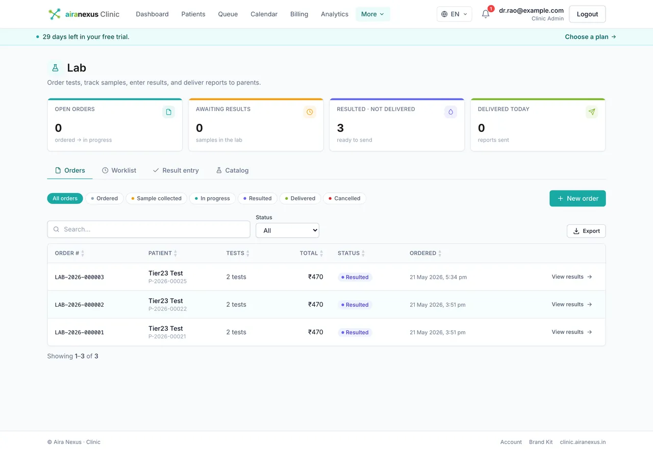
Task: Click the Lab flask icon beside the heading
Action: point(55,68)
